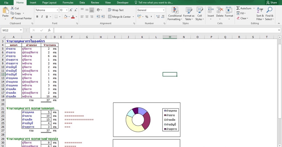This screenshot has width=282, height=147.
Task: Expand the Merge & Center dropdown arrow
Action: (x=133, y=17)
